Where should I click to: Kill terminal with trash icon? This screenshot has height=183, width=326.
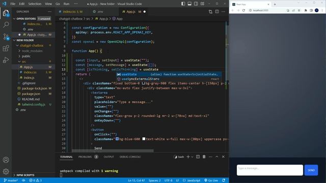pyautogui.click(x=204, y=157)
